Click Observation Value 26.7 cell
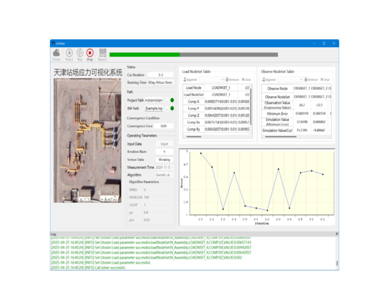The width and height of the screenshot is (383, 306). [x=301, y=105]
